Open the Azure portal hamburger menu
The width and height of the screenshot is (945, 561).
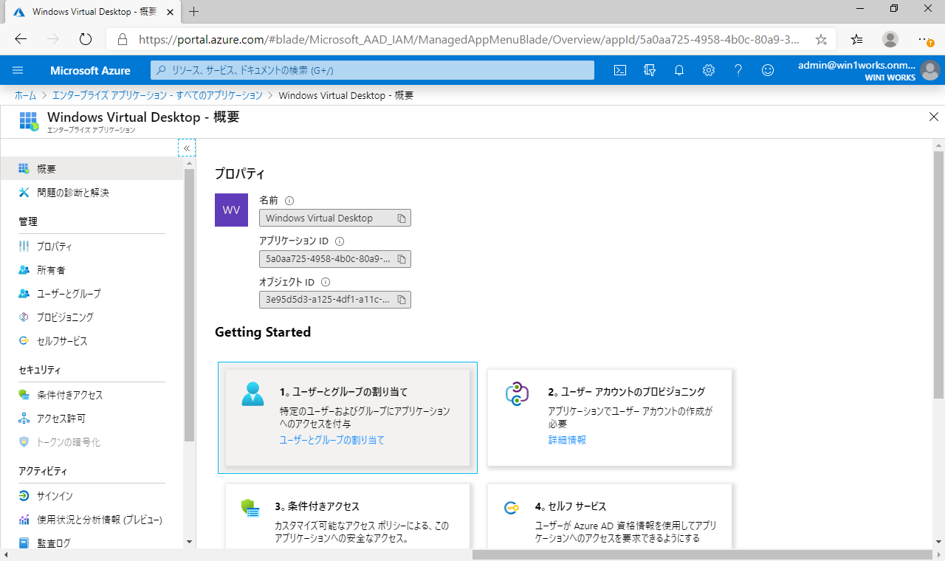(18, 70)
